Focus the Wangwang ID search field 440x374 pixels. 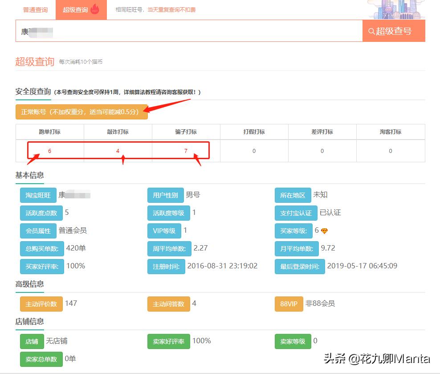pos(189,31)
